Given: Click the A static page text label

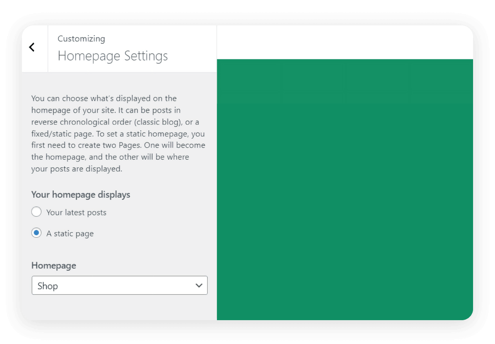Looking at the screenshot, I should coord(70,233).
